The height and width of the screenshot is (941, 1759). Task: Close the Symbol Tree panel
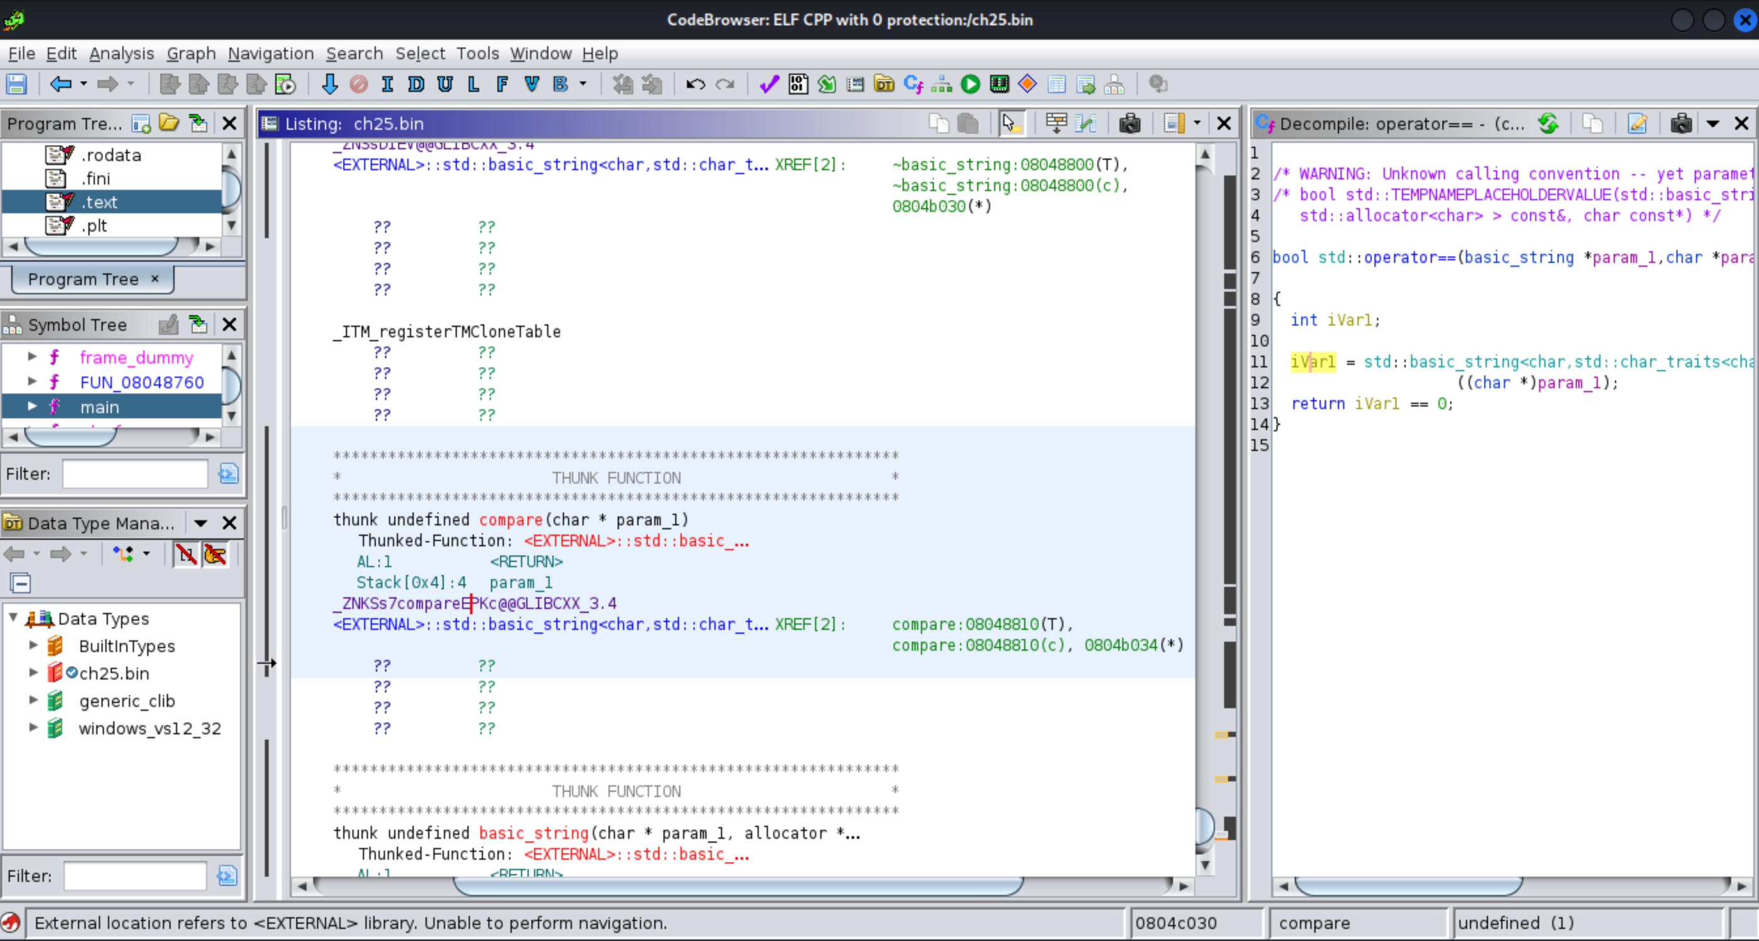229,324
